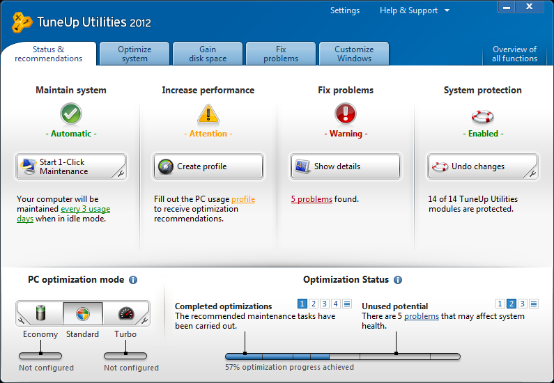Go to Unused potential page 2
This screenshot has width=554, height=383.
(x=511, y=304)
